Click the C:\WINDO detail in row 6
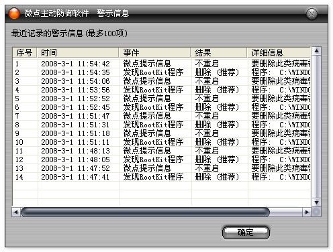The image size is (333, 252). (x=295, y=107)
